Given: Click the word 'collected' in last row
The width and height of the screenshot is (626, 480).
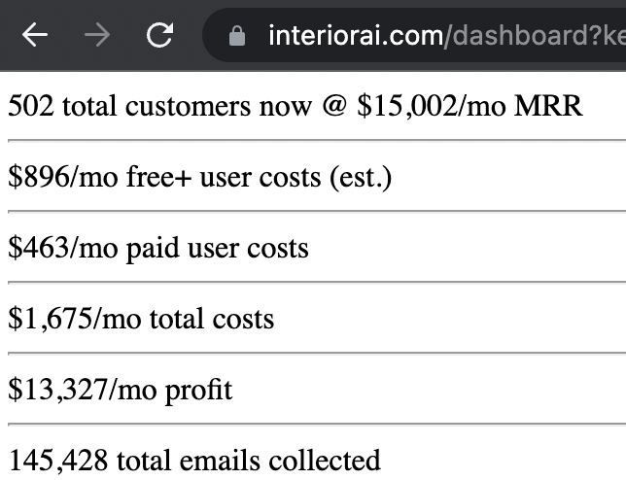Looking at the screenshot, I should [325, 461].
